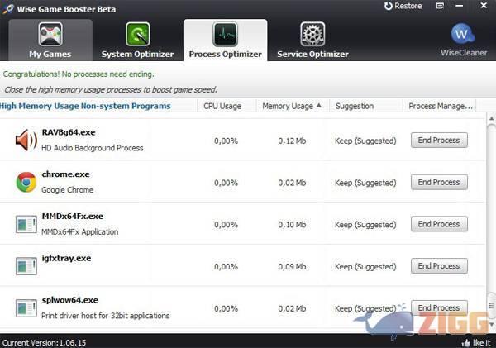Select the Google Chrome process icon
Image resolution: width=496 pixels, height=348 pixels.
(x=26, y=182)
